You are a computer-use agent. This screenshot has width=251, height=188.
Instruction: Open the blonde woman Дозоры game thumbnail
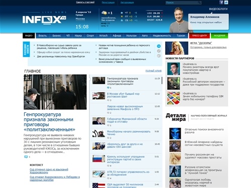click(x=177, y=48)
